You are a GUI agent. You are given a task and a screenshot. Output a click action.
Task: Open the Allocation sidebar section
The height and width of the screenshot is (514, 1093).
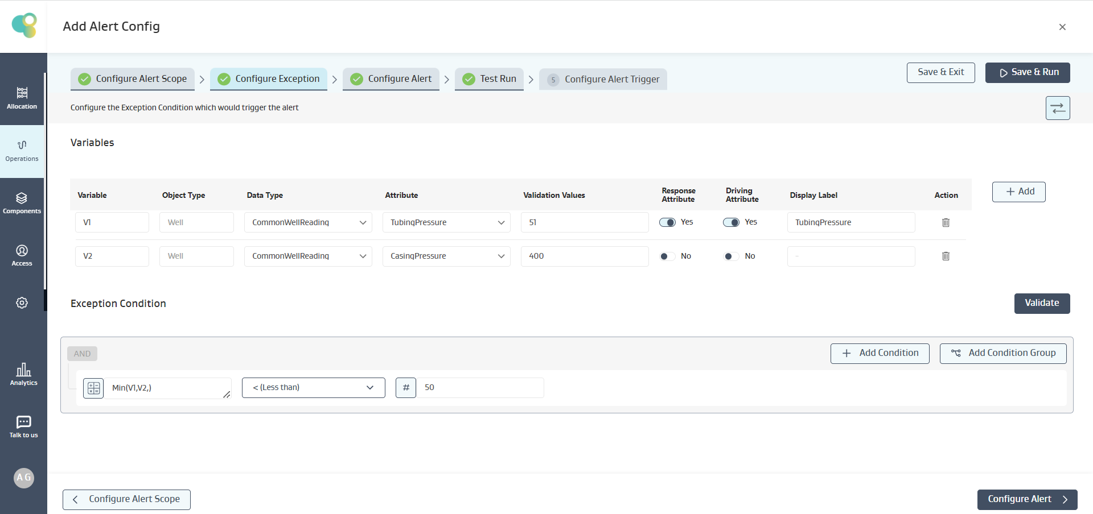pyautogui.click(x=22, y=98)
